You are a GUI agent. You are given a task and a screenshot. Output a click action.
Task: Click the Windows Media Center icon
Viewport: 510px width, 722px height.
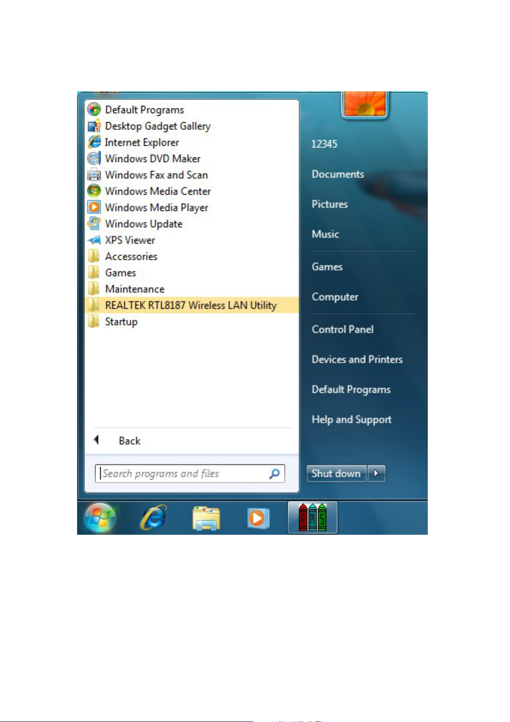(94, 191)
